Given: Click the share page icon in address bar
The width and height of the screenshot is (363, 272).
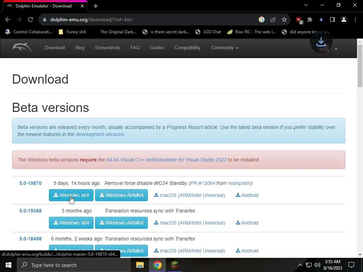Looking at the screenshot, I should click(x=273, y=20).
